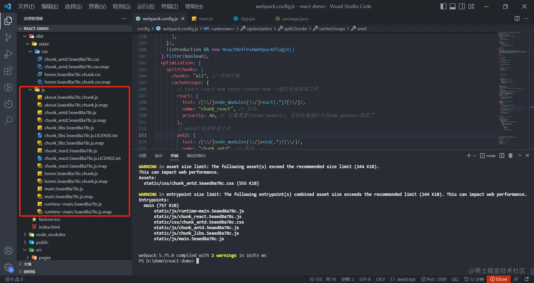Click the VS Code logo in title bar
Screen dimensions: 534x283
7,6
